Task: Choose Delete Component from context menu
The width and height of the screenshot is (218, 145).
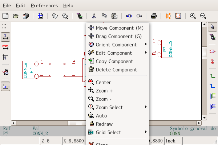Action: point(116,70)
